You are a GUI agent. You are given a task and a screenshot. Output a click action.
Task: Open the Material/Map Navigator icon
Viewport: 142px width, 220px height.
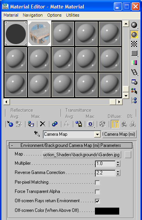point(134,100)
